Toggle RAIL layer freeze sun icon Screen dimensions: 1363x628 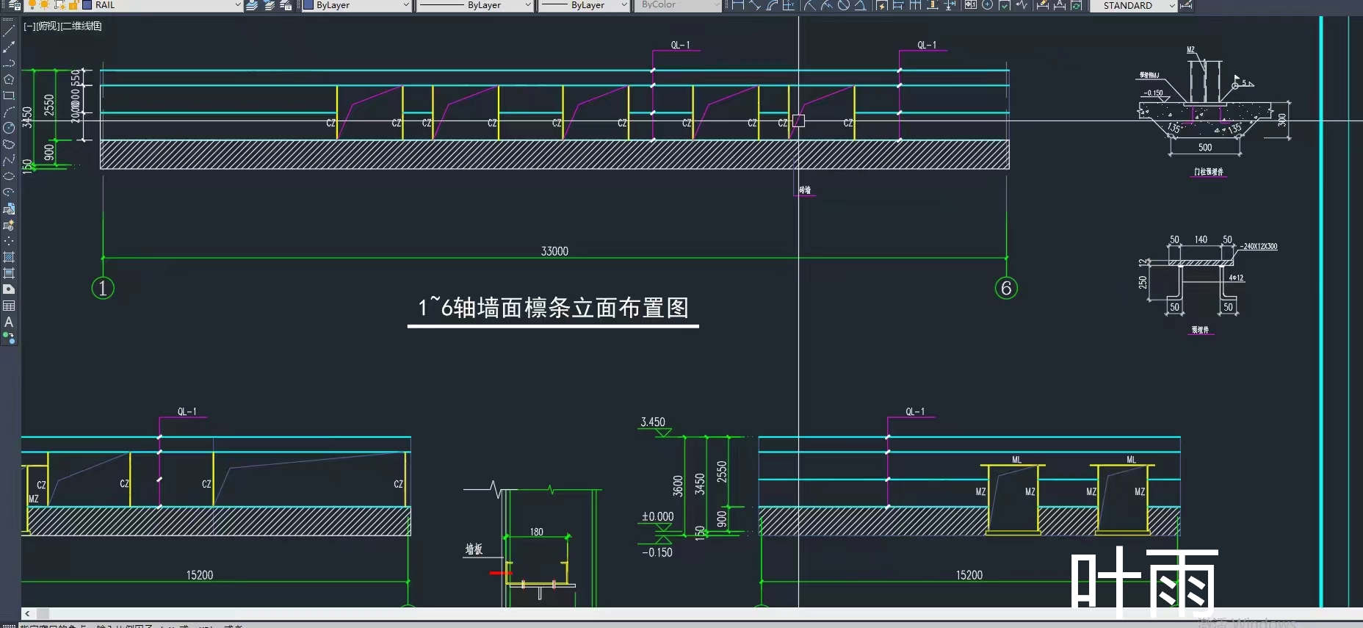[x=44, y=4]
